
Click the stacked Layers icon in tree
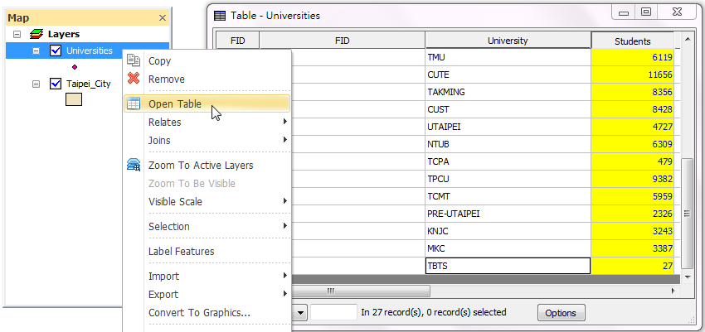(36, 34)
